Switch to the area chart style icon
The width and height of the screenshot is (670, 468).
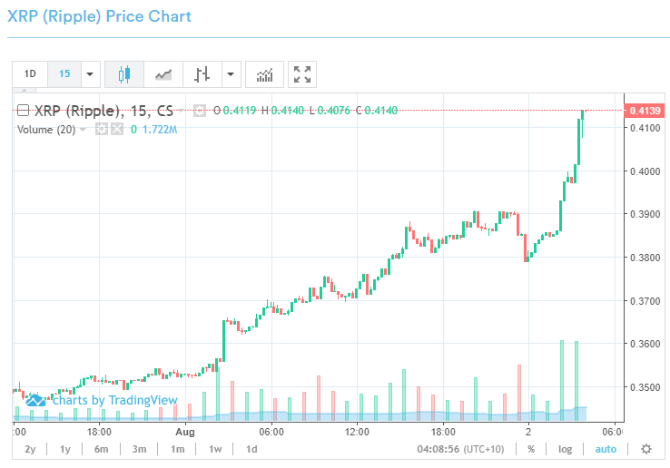[x=163, y=74]
